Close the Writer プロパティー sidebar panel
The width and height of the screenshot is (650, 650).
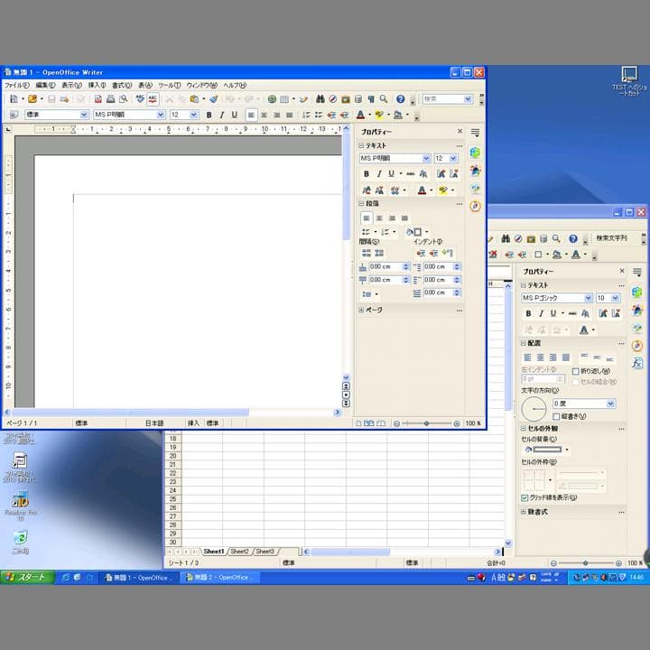tap(460, 131)
